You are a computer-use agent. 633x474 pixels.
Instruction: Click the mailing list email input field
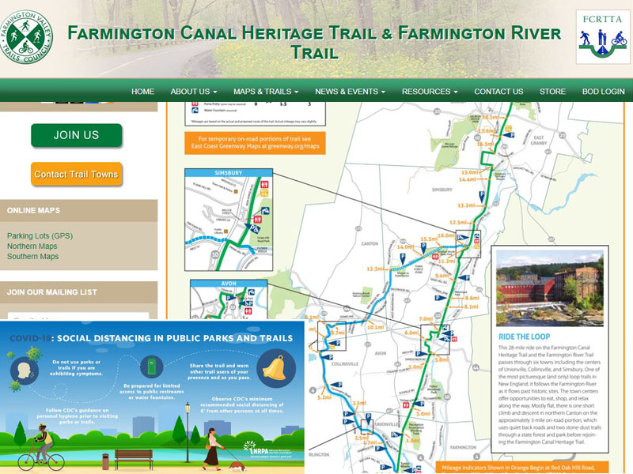[78, 316]
